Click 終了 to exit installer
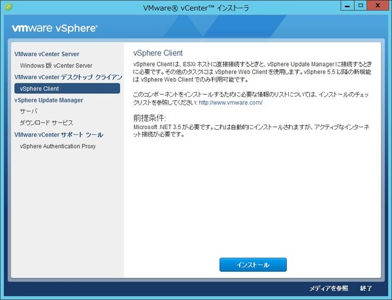This screenshot has width=392, height=300. click(366, 288)
